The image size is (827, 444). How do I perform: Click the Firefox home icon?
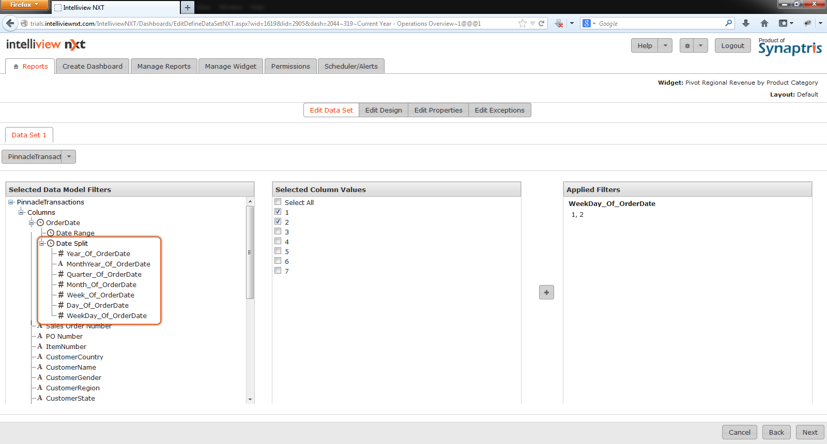(764, 23)
